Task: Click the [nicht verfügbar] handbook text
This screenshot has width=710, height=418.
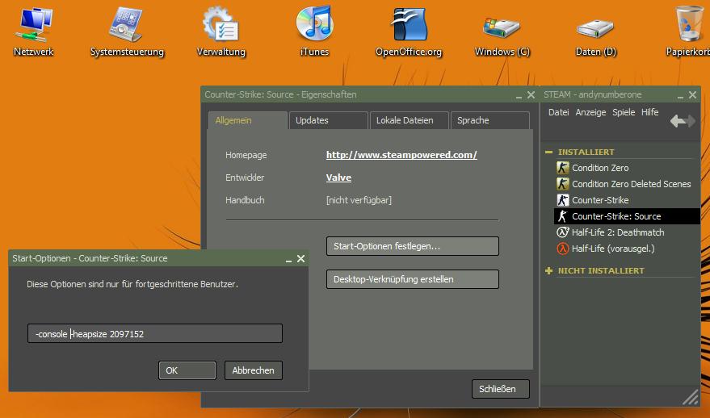Action: [359, 200]
